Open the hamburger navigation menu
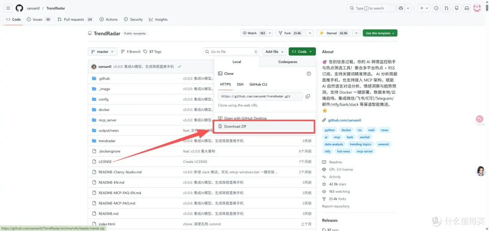This screenshot has width=489, height=231. point(9,8)
